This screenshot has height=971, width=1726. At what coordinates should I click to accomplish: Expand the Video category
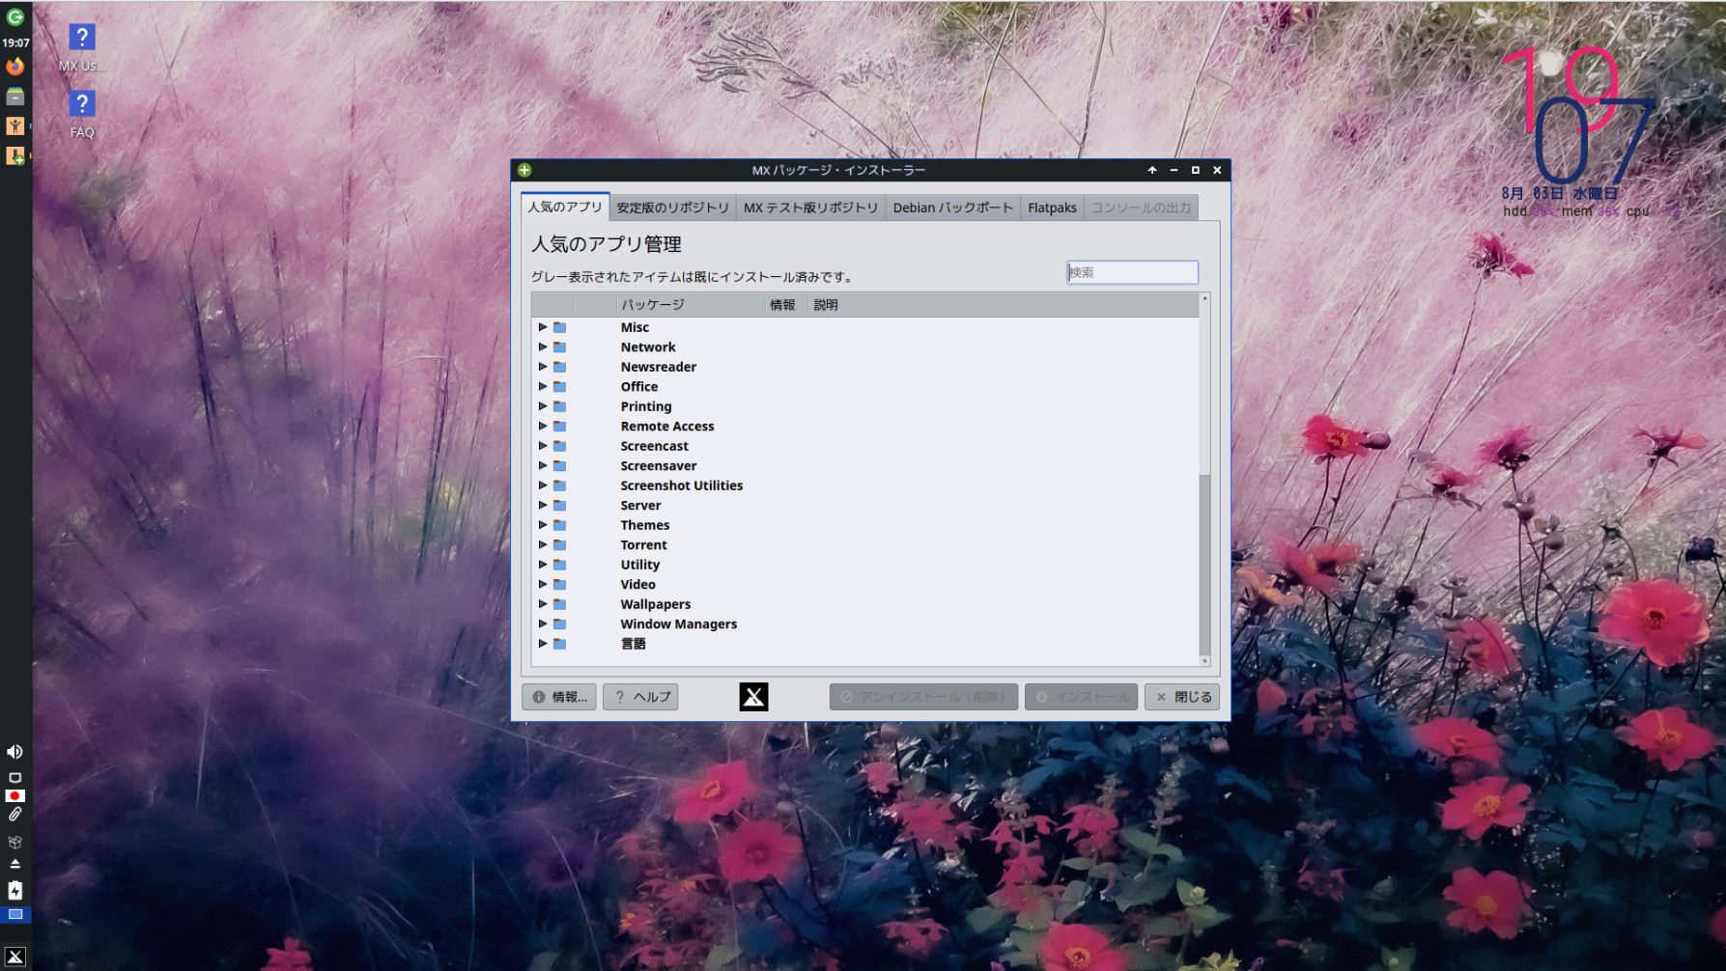pos(543,585)
